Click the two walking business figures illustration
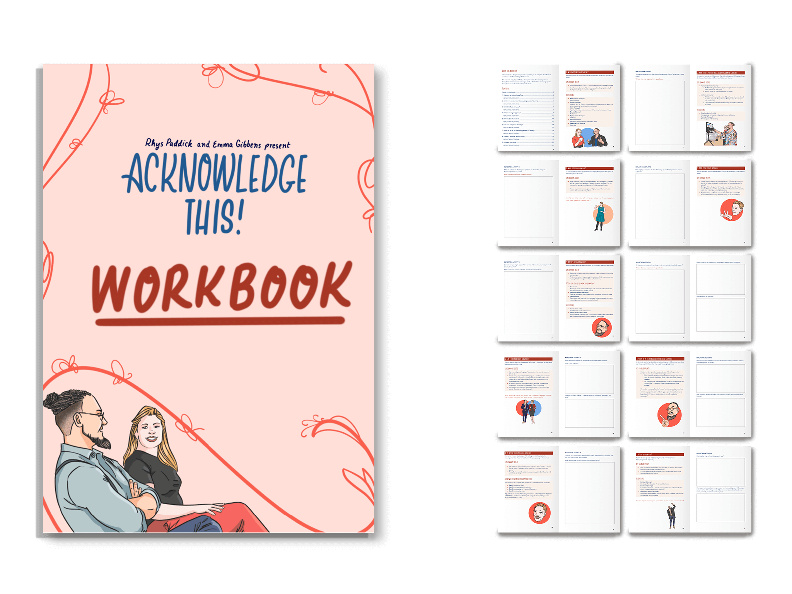 pos(529,411)
